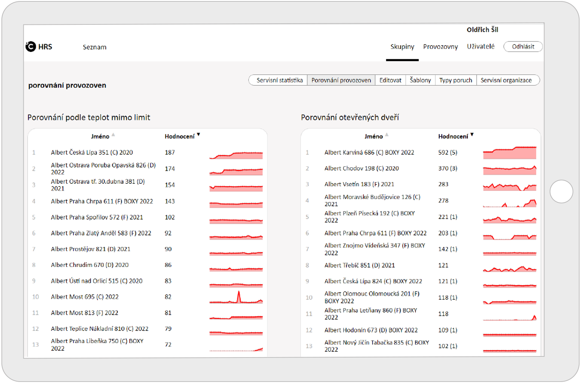Open Servisní statistika
The width and height of the screenshot is (581, 383).
(x=278, y=80)
